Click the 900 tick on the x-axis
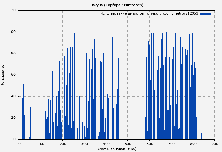 [x=215, y=143]
